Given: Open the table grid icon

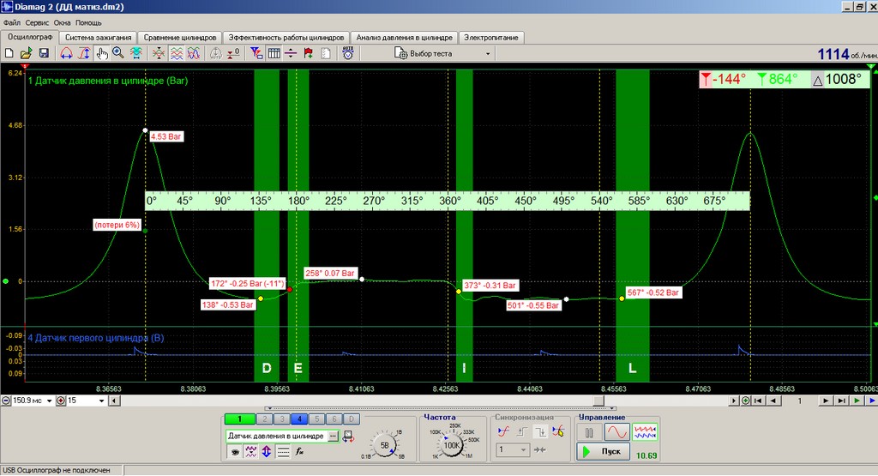Looking at the screenshot, I should click(274, 53).
